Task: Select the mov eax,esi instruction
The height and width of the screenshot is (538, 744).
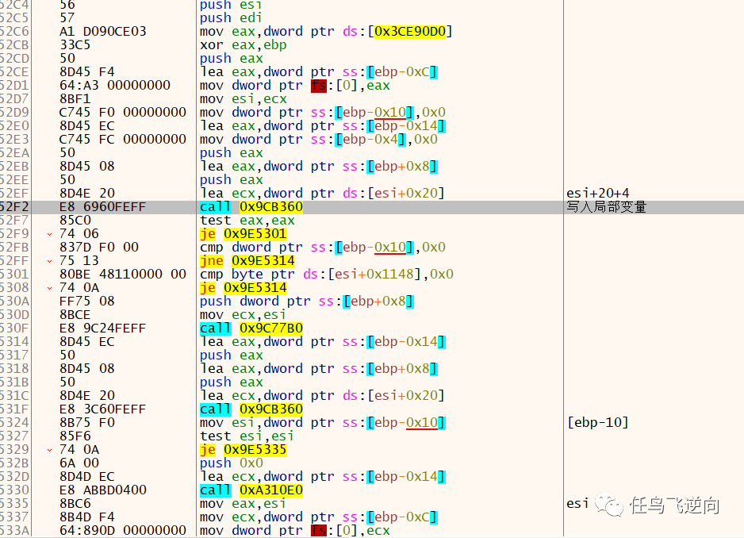Action: click(x=243, y=504)
